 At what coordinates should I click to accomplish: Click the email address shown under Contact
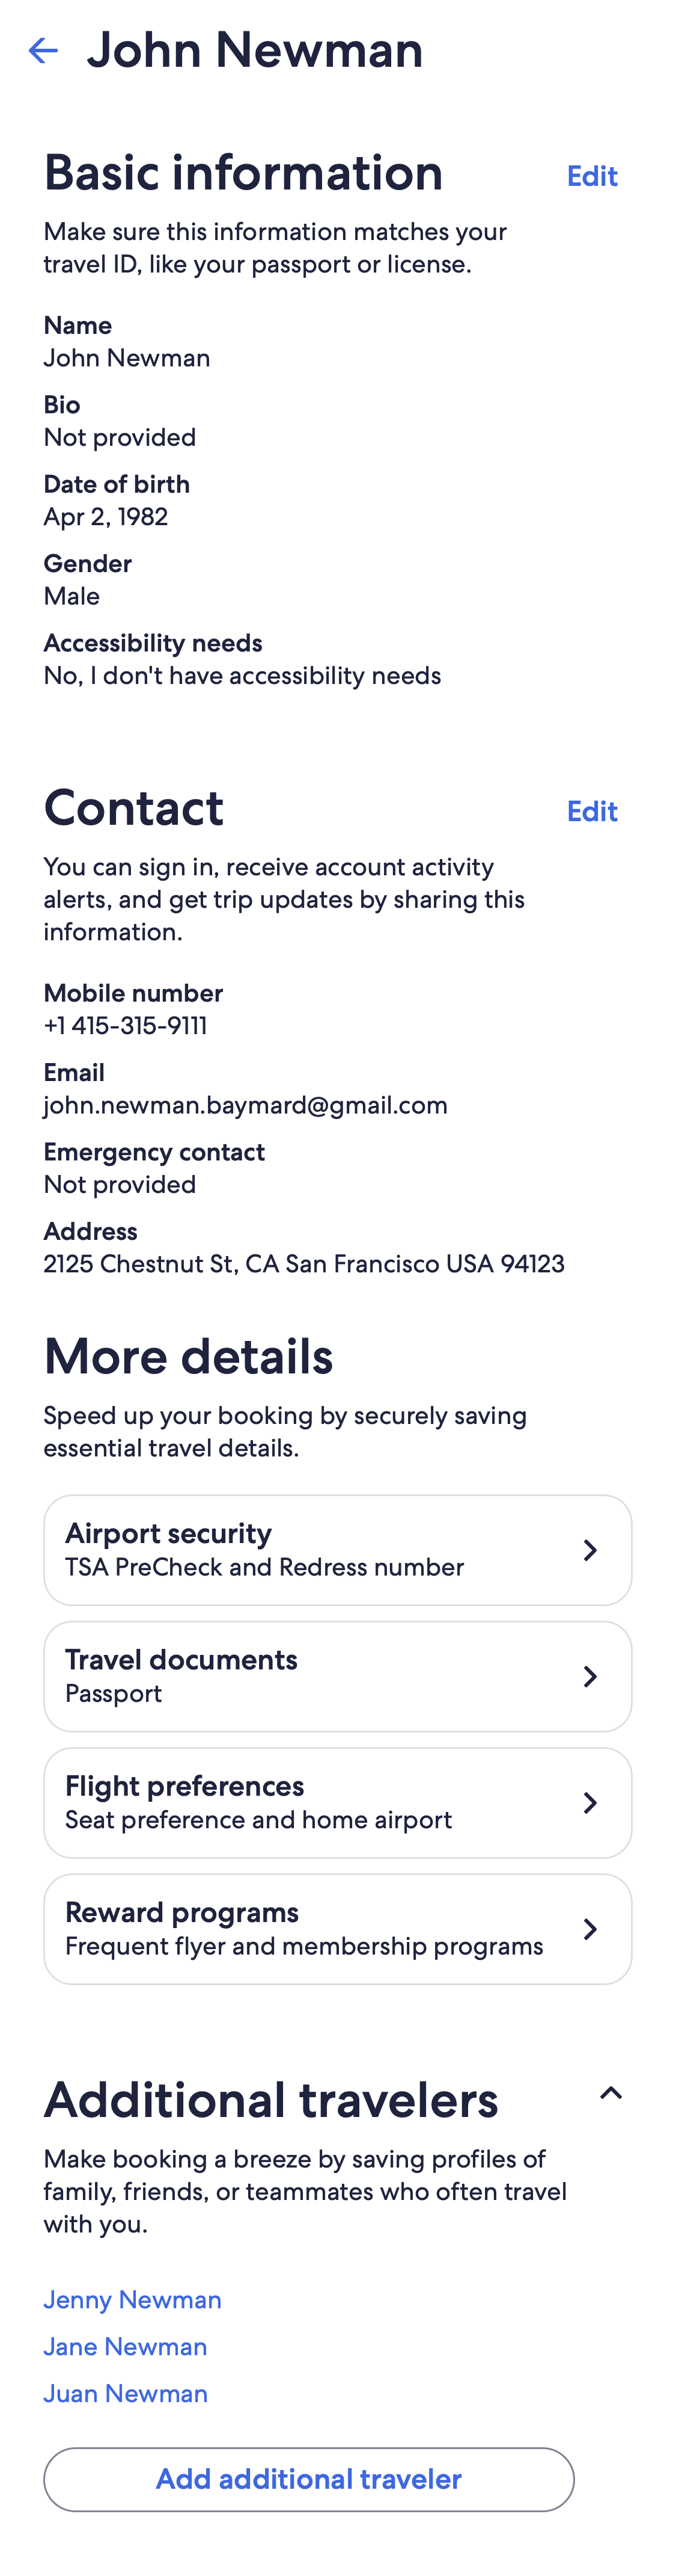pyautogui.click(x=246, y=1105)
